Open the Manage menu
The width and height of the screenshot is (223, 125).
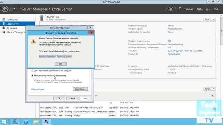[189, 9]
